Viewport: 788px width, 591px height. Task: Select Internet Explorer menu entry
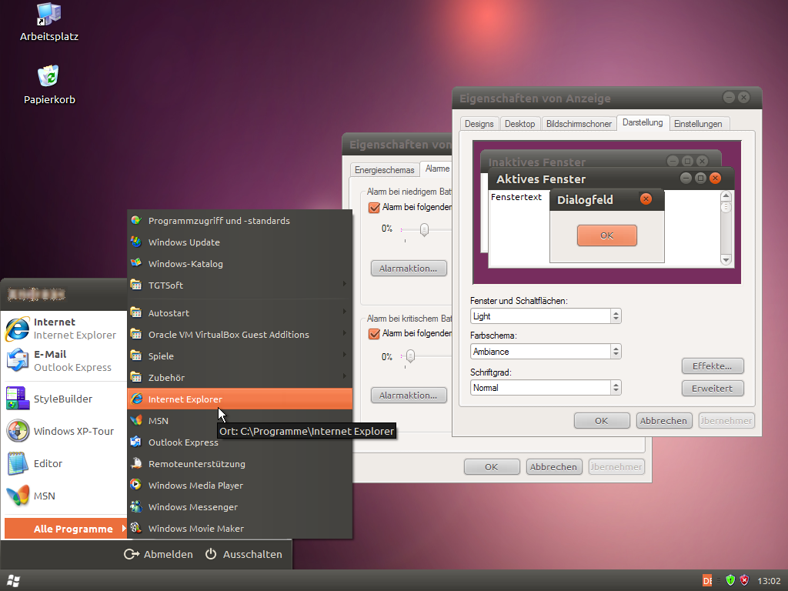click(240, 399)
